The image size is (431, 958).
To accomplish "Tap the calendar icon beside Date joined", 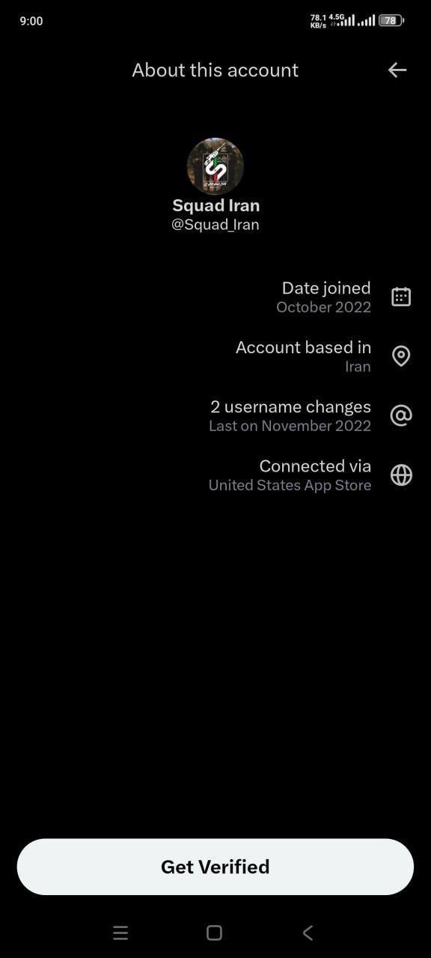I will pos(401,297).
